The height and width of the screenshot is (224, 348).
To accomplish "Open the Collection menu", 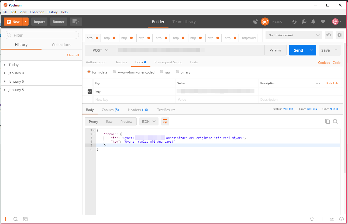I will pyautogui.click(x=37, y=12).
